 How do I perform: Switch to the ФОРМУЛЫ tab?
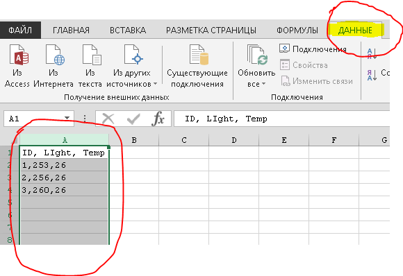coord(297,30)
